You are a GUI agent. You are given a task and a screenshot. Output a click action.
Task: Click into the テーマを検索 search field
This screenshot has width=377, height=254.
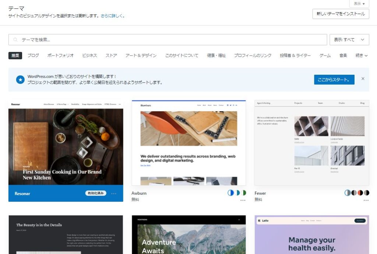pos(169,40)
